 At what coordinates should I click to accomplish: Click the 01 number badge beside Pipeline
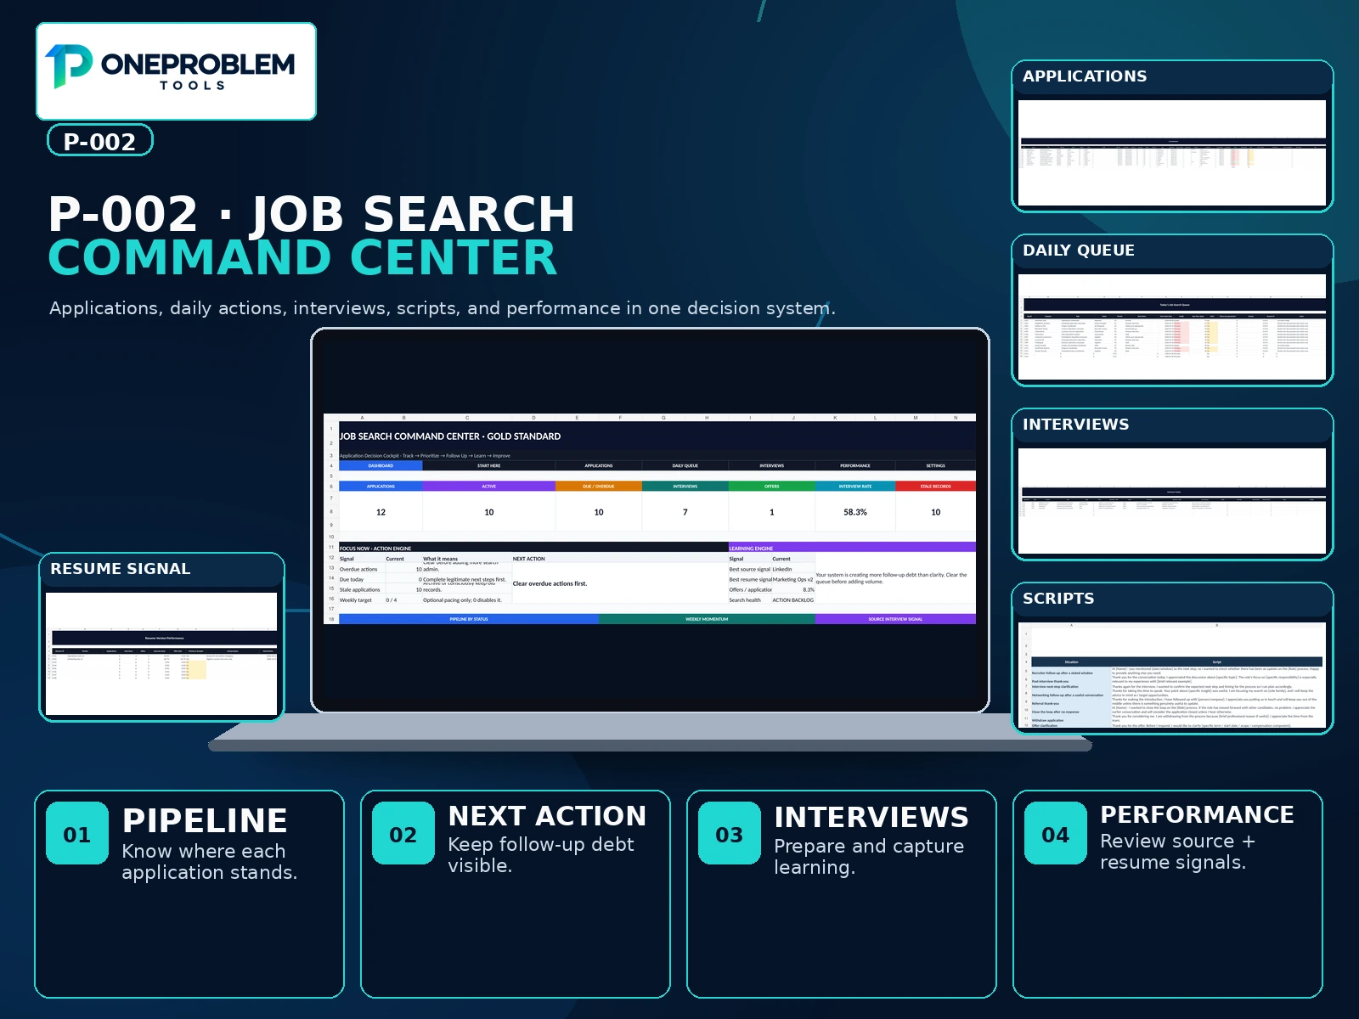pyautogui.click(x=77, y=834)
